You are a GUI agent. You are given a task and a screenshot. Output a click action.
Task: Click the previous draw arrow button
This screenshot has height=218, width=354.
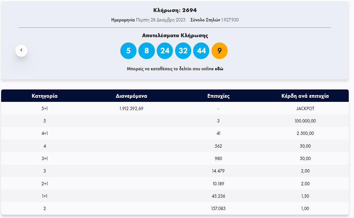(x=21, y=50)
